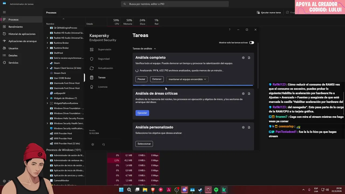345x194 pixels.
Task: Open Kaspersky settings gear at sidebar bottom
Action: pyautogui.click(x=93, y=144)
